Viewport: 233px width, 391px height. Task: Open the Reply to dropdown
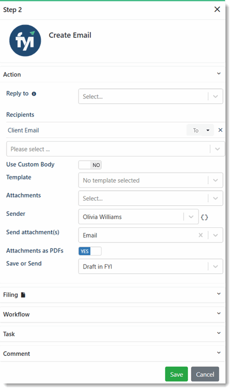pyautogui.click(x=150, y=96)
